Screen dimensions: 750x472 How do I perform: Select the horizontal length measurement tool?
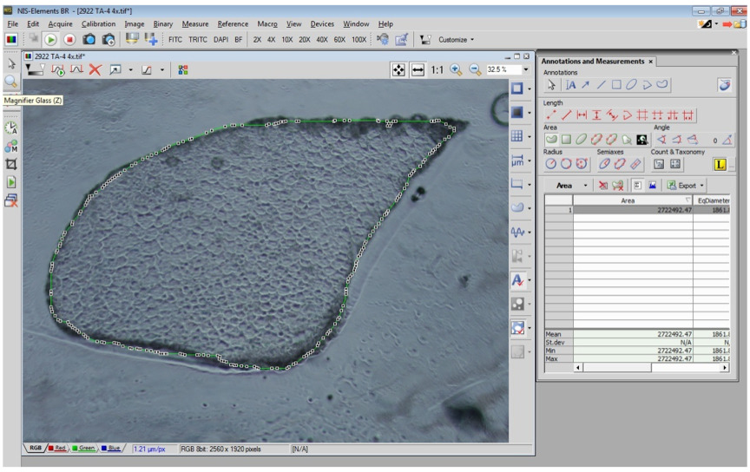[582, 115]
